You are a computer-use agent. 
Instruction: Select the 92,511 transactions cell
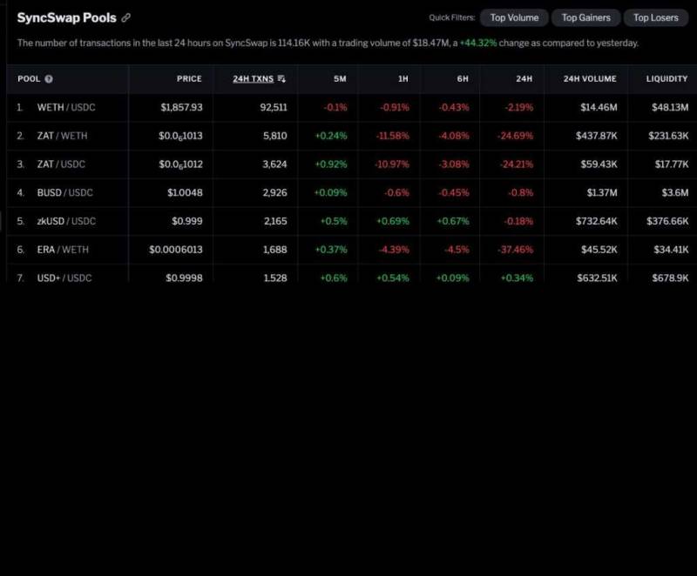(274, 107)
